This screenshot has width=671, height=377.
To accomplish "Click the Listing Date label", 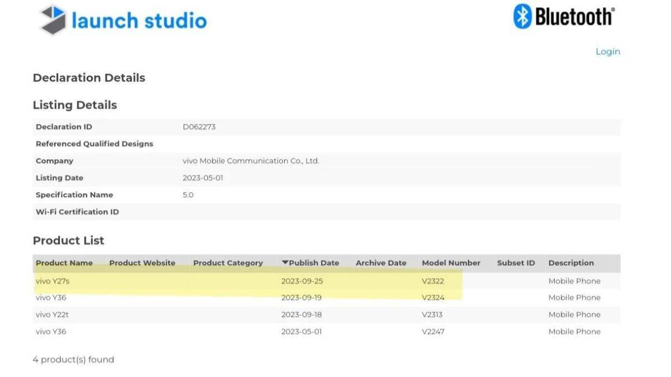I will pos(59,178).
